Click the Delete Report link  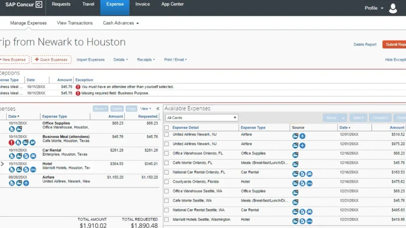tap(365, 44)
